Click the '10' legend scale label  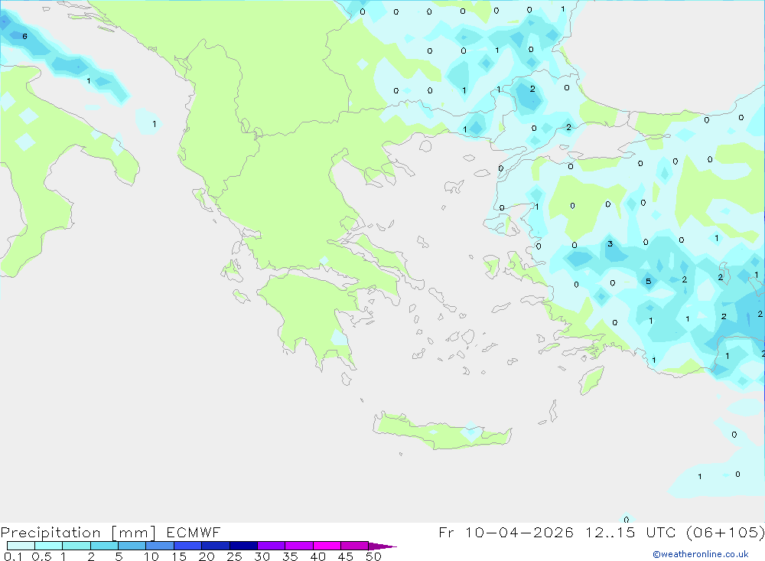(x=151, y=556)
